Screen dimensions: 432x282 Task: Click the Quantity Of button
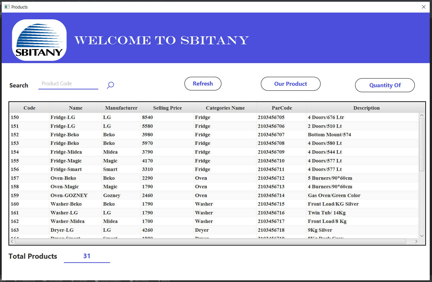click(x=385, y=85)
